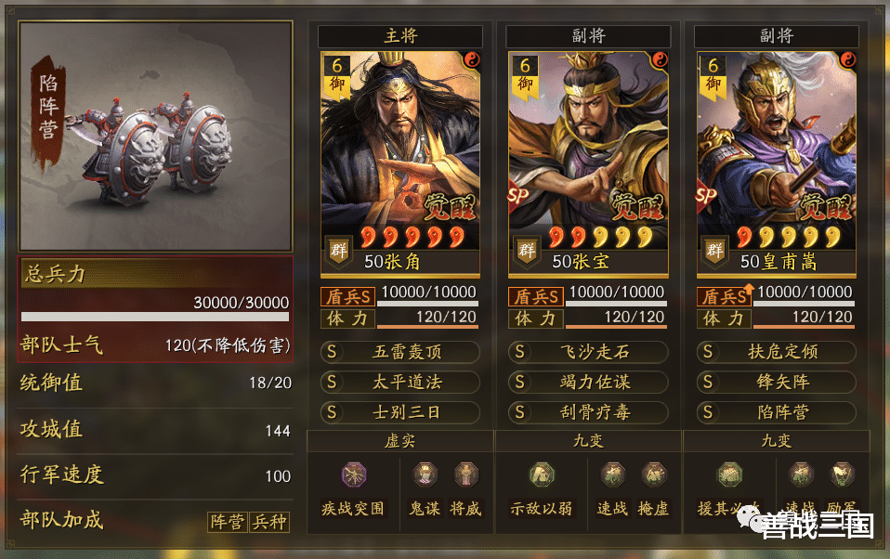890x559 pixels.
Task: Click 皇甫嵩's general portrait card
Action: point(776,164)
